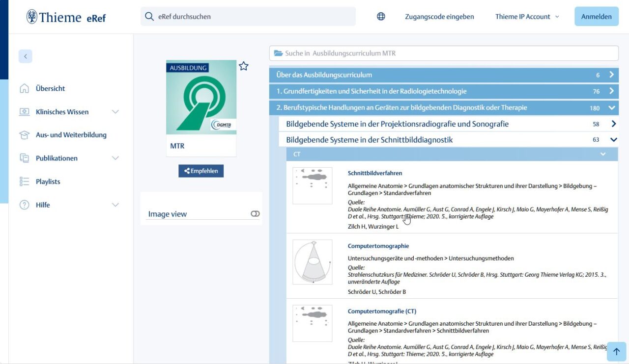This screenshot has width=629, height=364.
Task: Click the scroll-to-top arrow at bottom right
Action: [x=617, y=351]
